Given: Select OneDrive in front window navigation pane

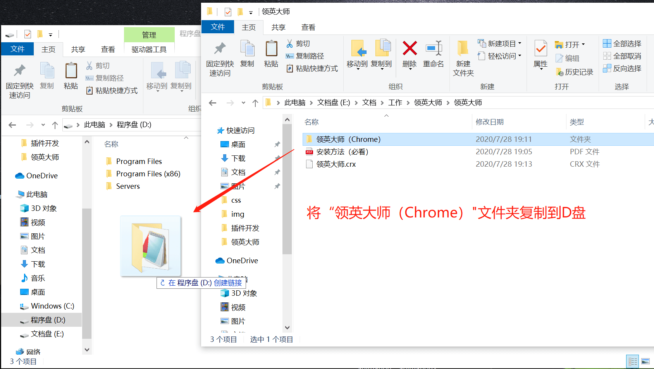Looking at the screenshot, I should coord(237,260).
